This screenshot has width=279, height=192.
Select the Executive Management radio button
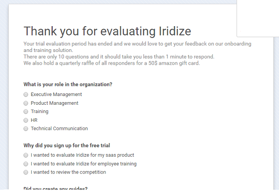click(26, 95)
